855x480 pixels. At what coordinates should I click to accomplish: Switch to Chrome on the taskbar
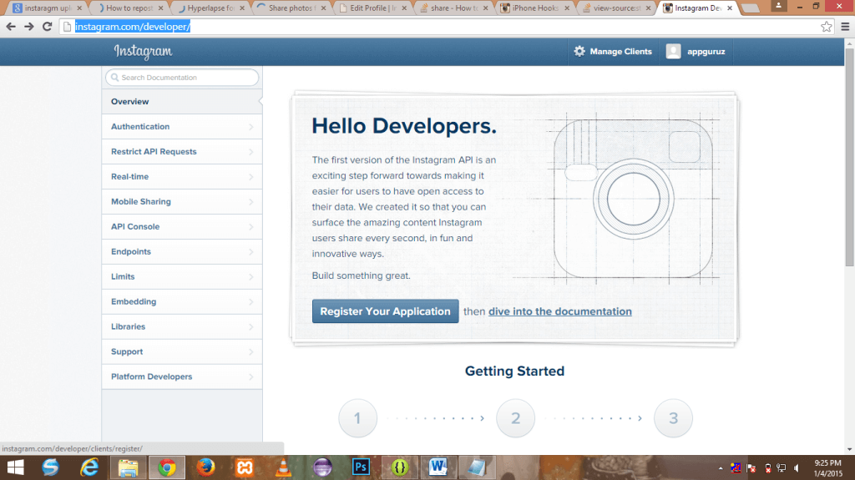tap(167, 467)
